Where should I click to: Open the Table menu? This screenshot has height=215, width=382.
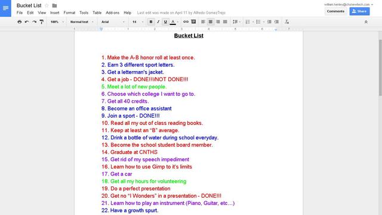point(97,13)
